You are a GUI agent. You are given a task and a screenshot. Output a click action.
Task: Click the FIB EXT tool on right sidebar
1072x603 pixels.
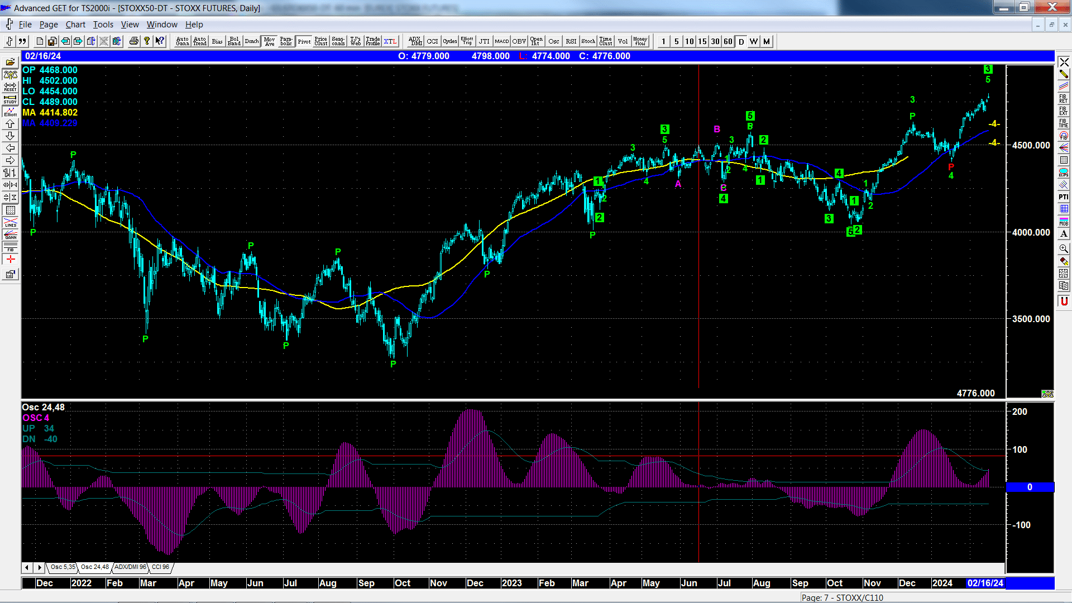coord(1064,111)
